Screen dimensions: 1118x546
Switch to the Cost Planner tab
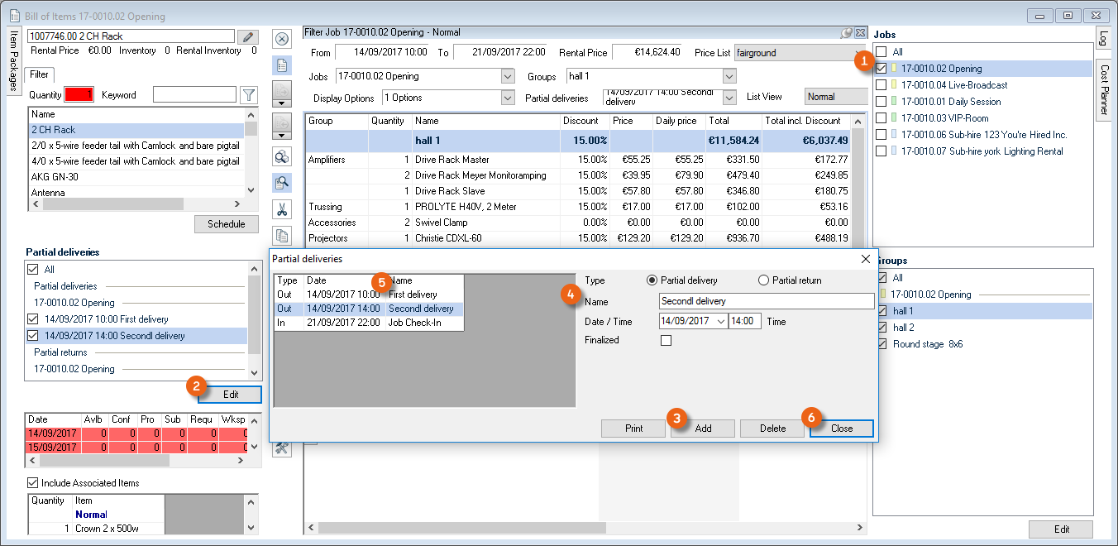point(1104,91)
